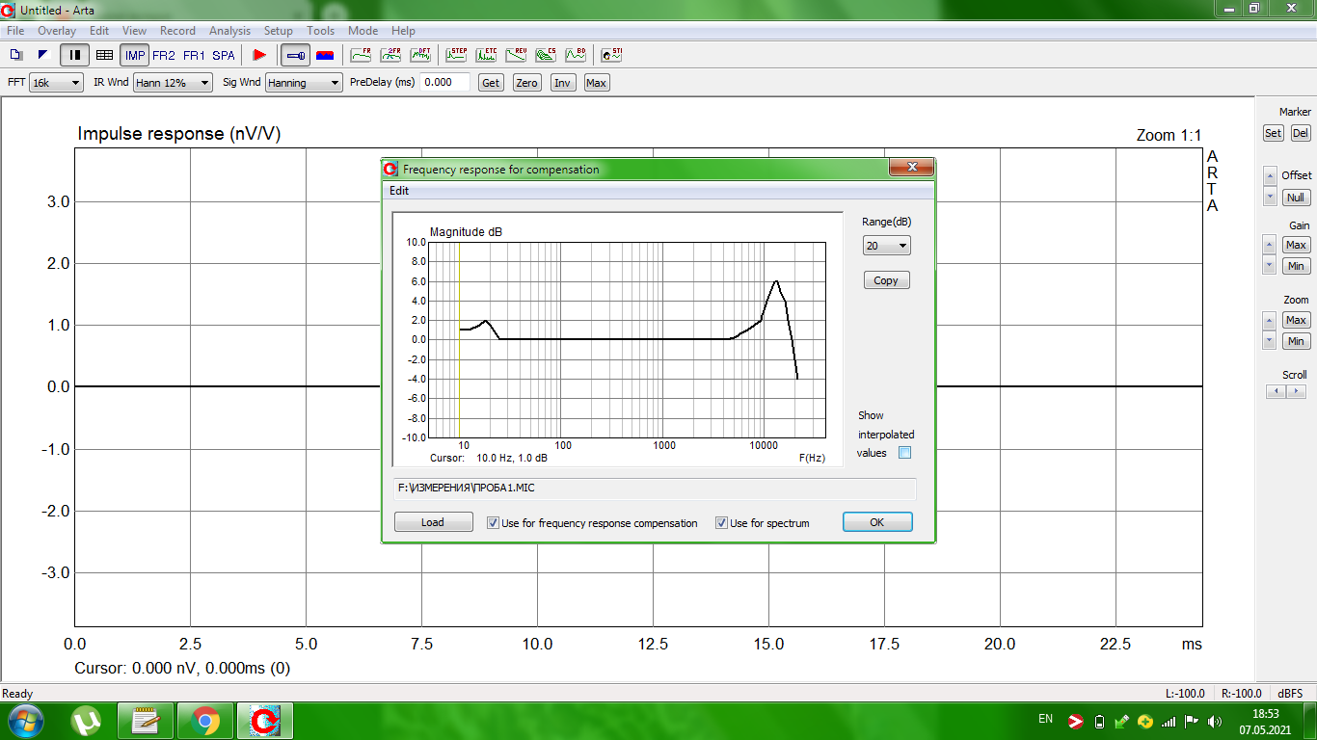Increase Offset with the up arrow

click(1270, 175)
